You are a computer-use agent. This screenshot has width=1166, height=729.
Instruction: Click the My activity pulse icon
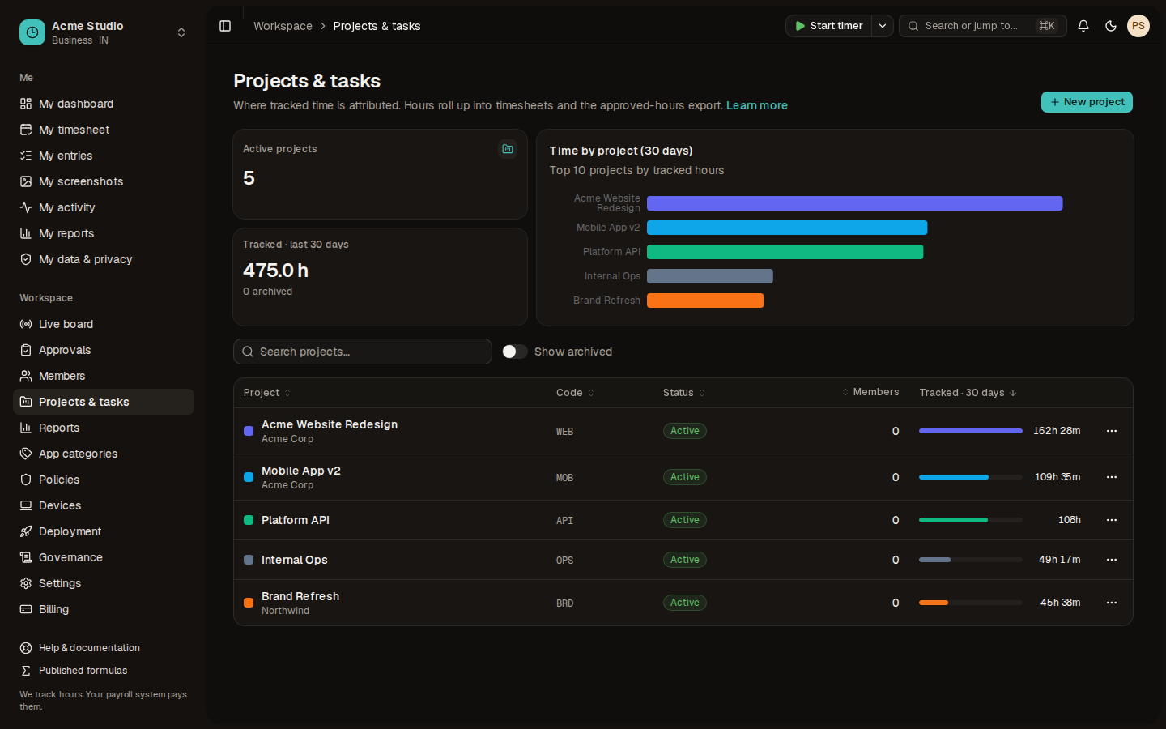coord(26,207)
